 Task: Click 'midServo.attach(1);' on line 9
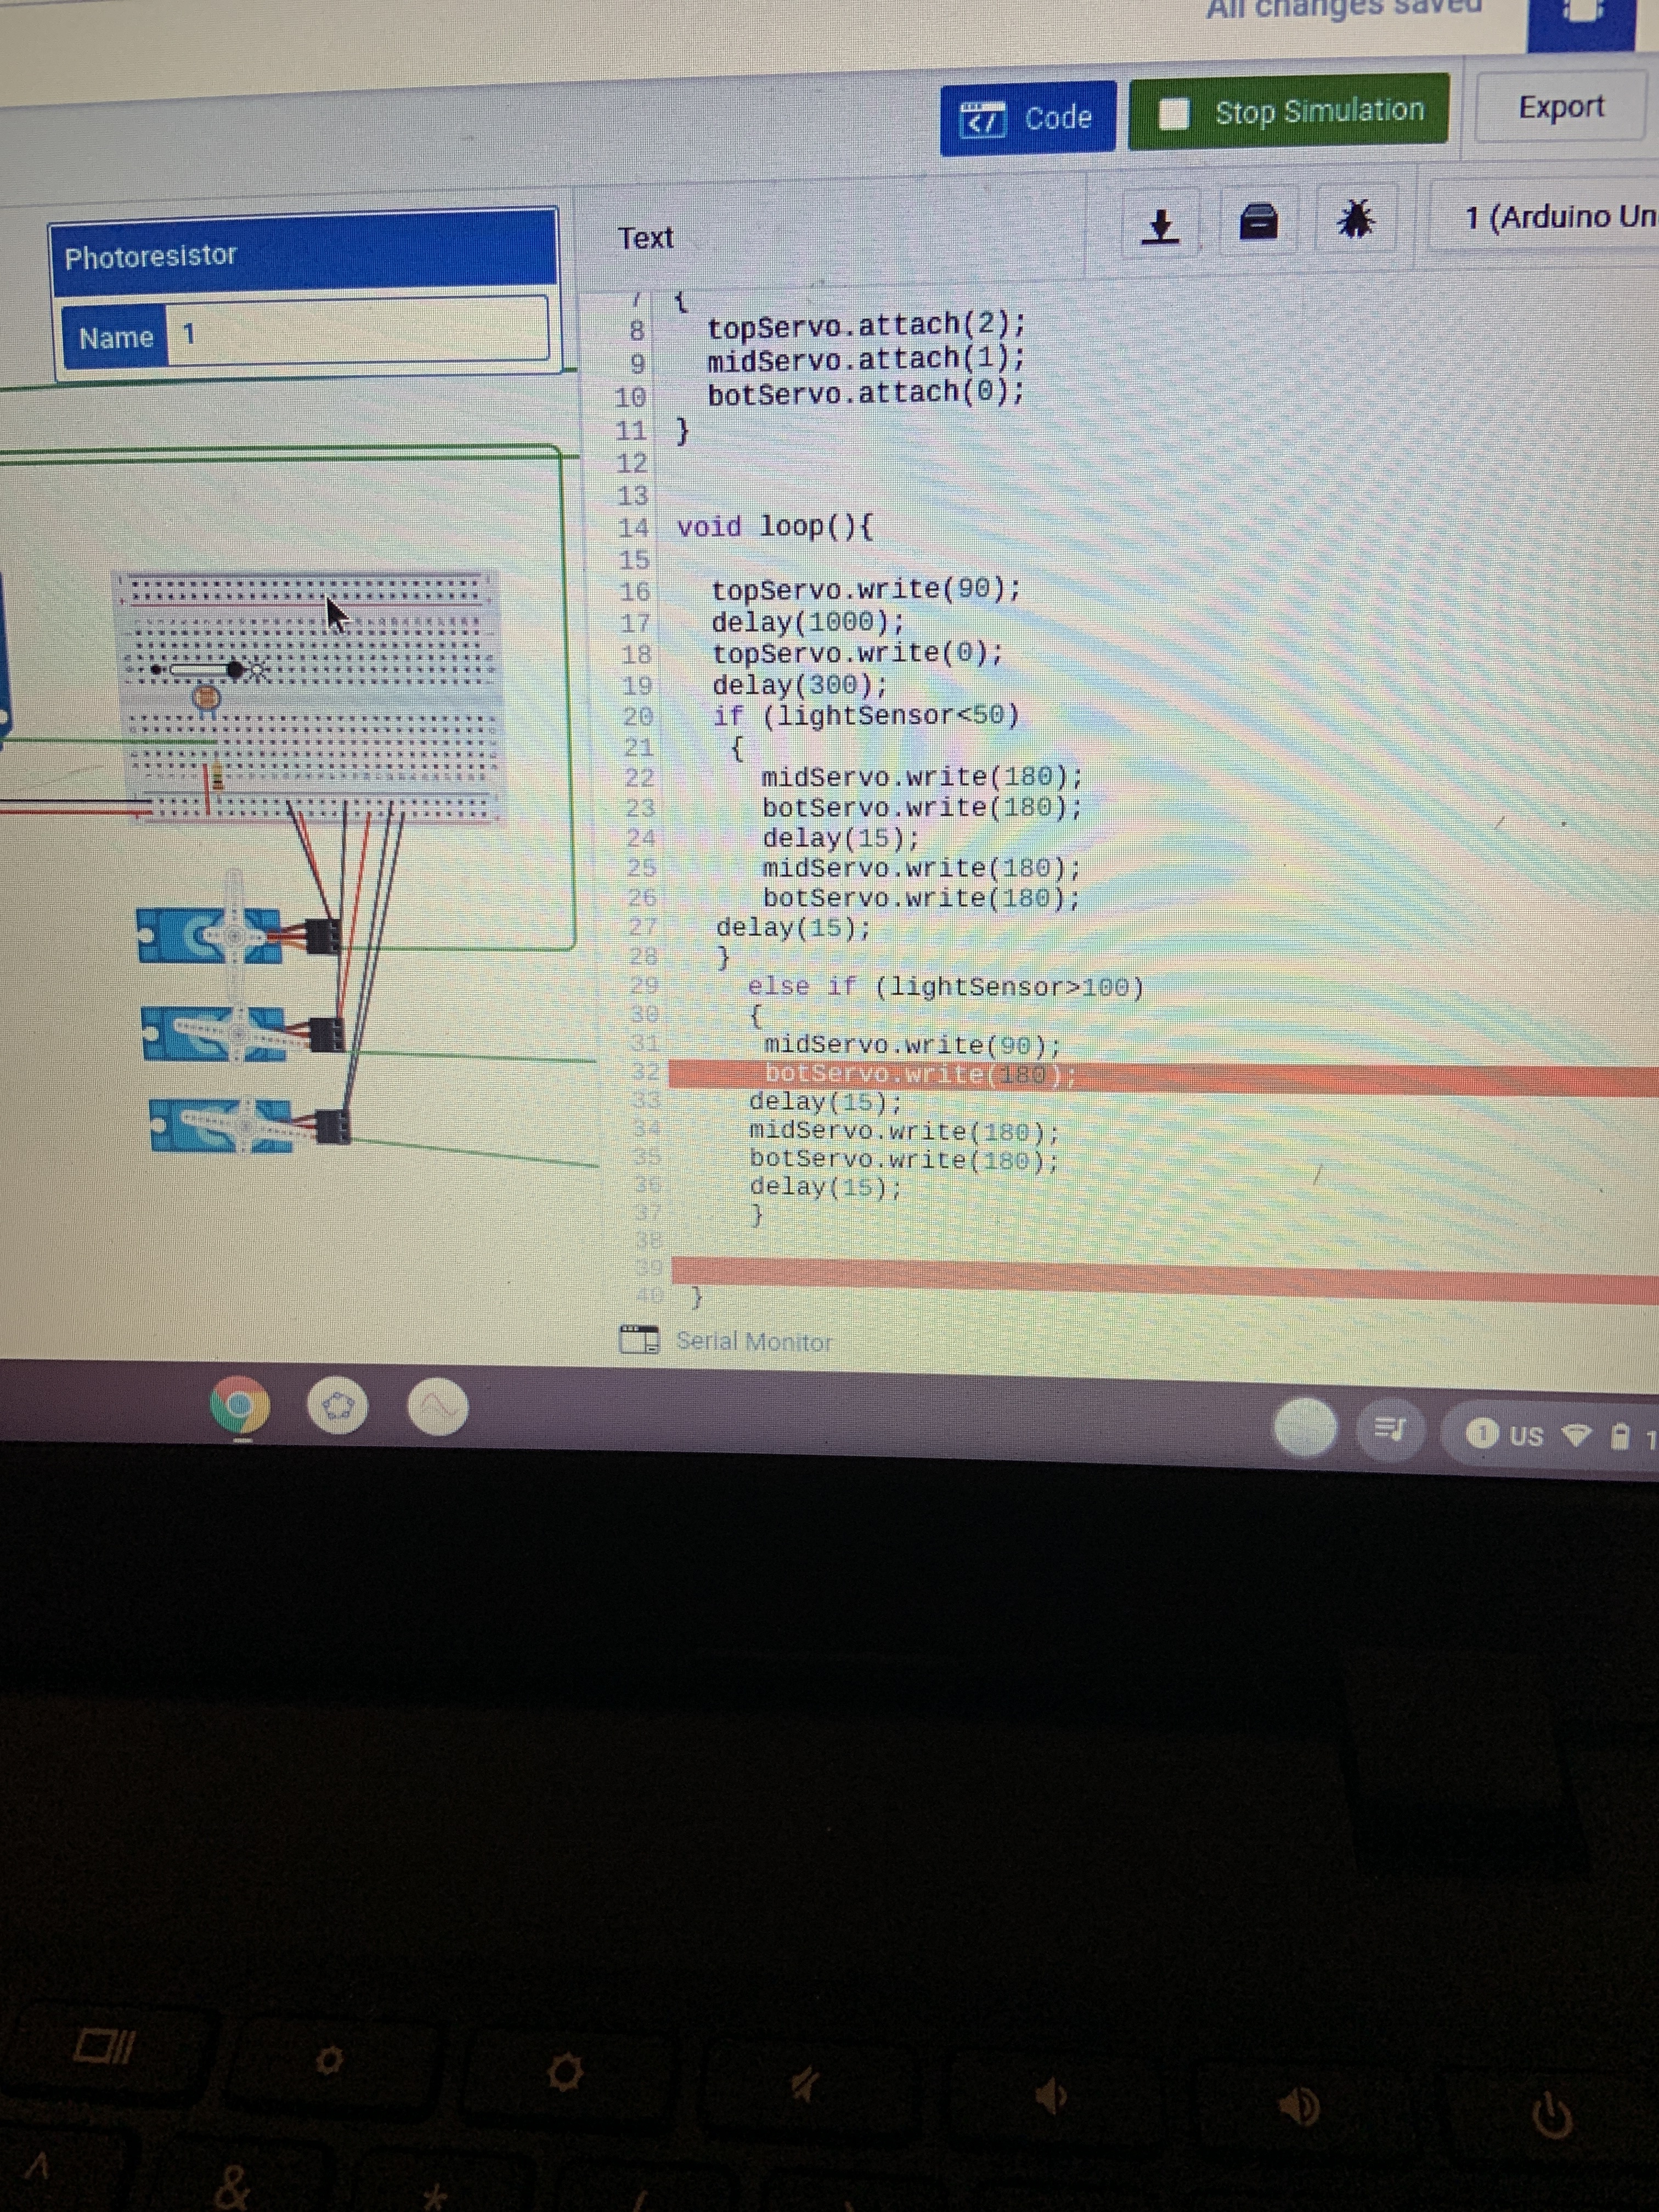866,359
